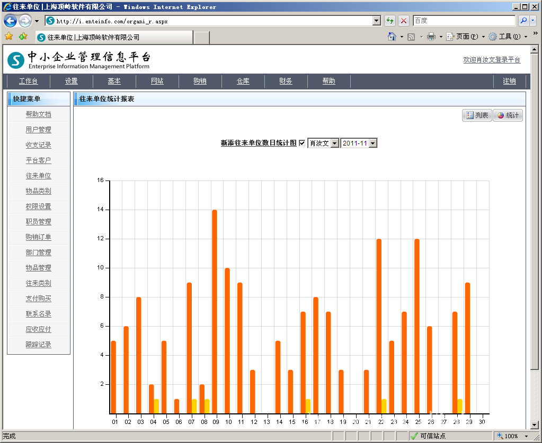
Task: Open the address bar URL dropdown arrow
Action: (x=377, y=21)
